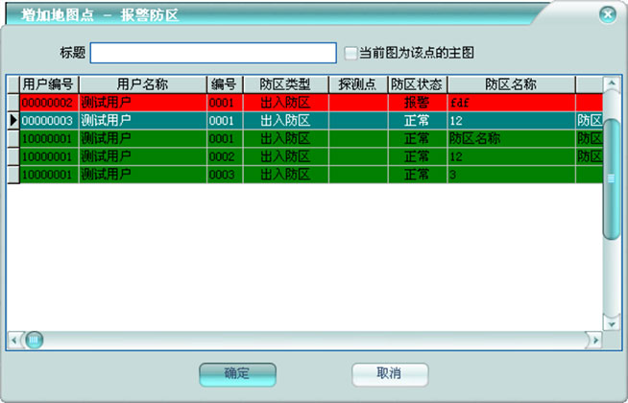Click the 探测点 column header
The height and width of the screenshot is (403, 628).
coord(357,84)
